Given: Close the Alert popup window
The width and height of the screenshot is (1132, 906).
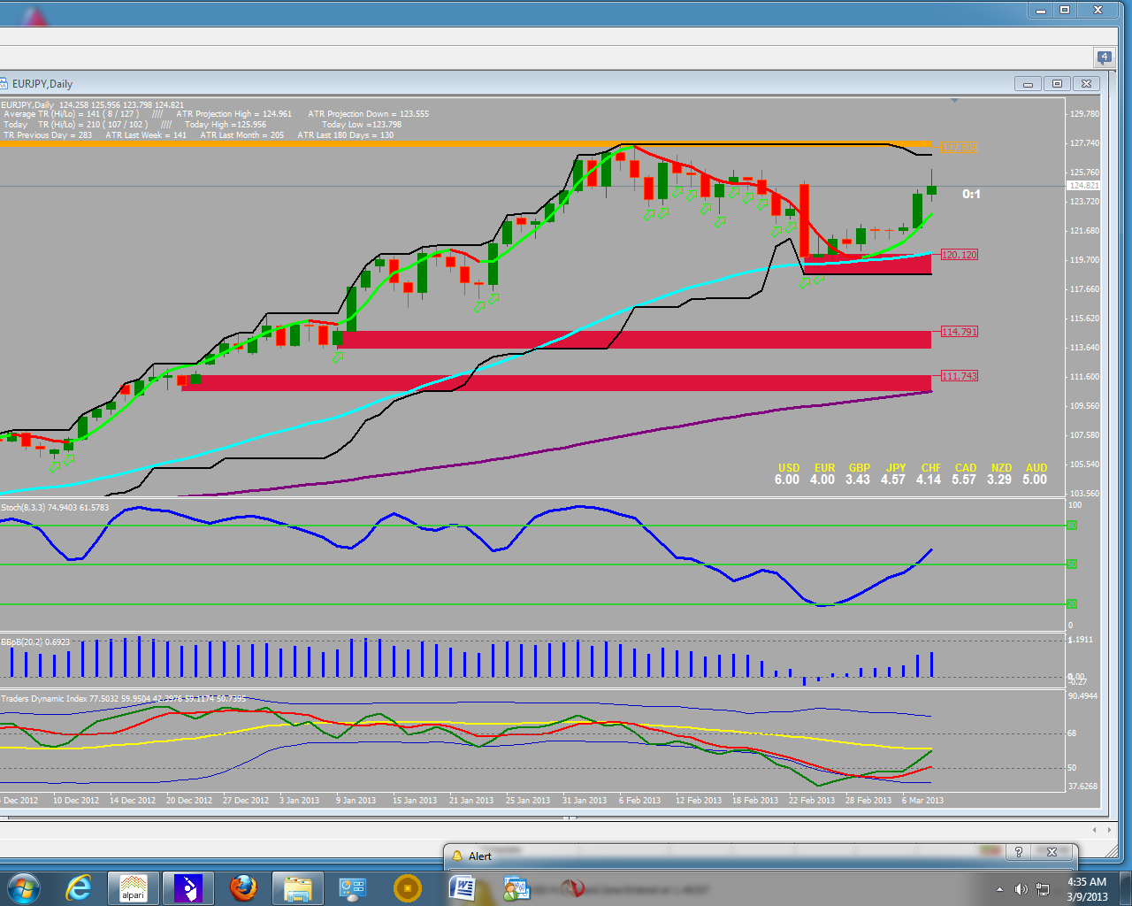Looking at the screenshot, I should coord(1052,852).
